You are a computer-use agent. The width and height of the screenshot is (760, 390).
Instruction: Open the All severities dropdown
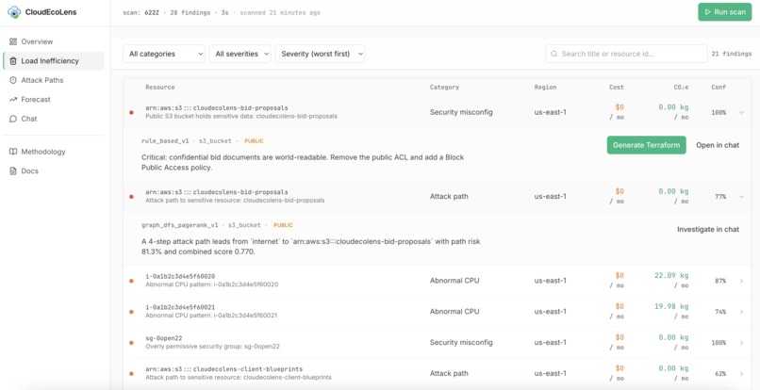[240, 54]
